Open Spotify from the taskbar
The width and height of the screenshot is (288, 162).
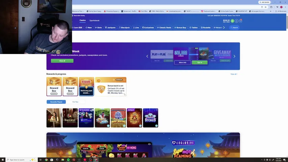[x=68, y=160]
